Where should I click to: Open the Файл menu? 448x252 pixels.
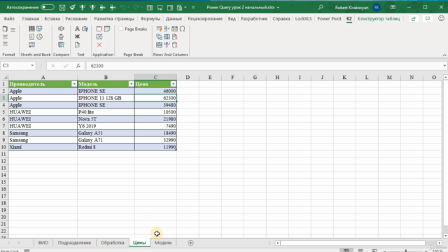[x=9, y=19]
